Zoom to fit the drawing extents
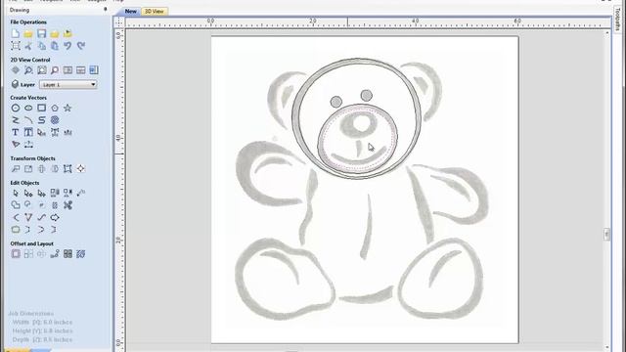 41,70
